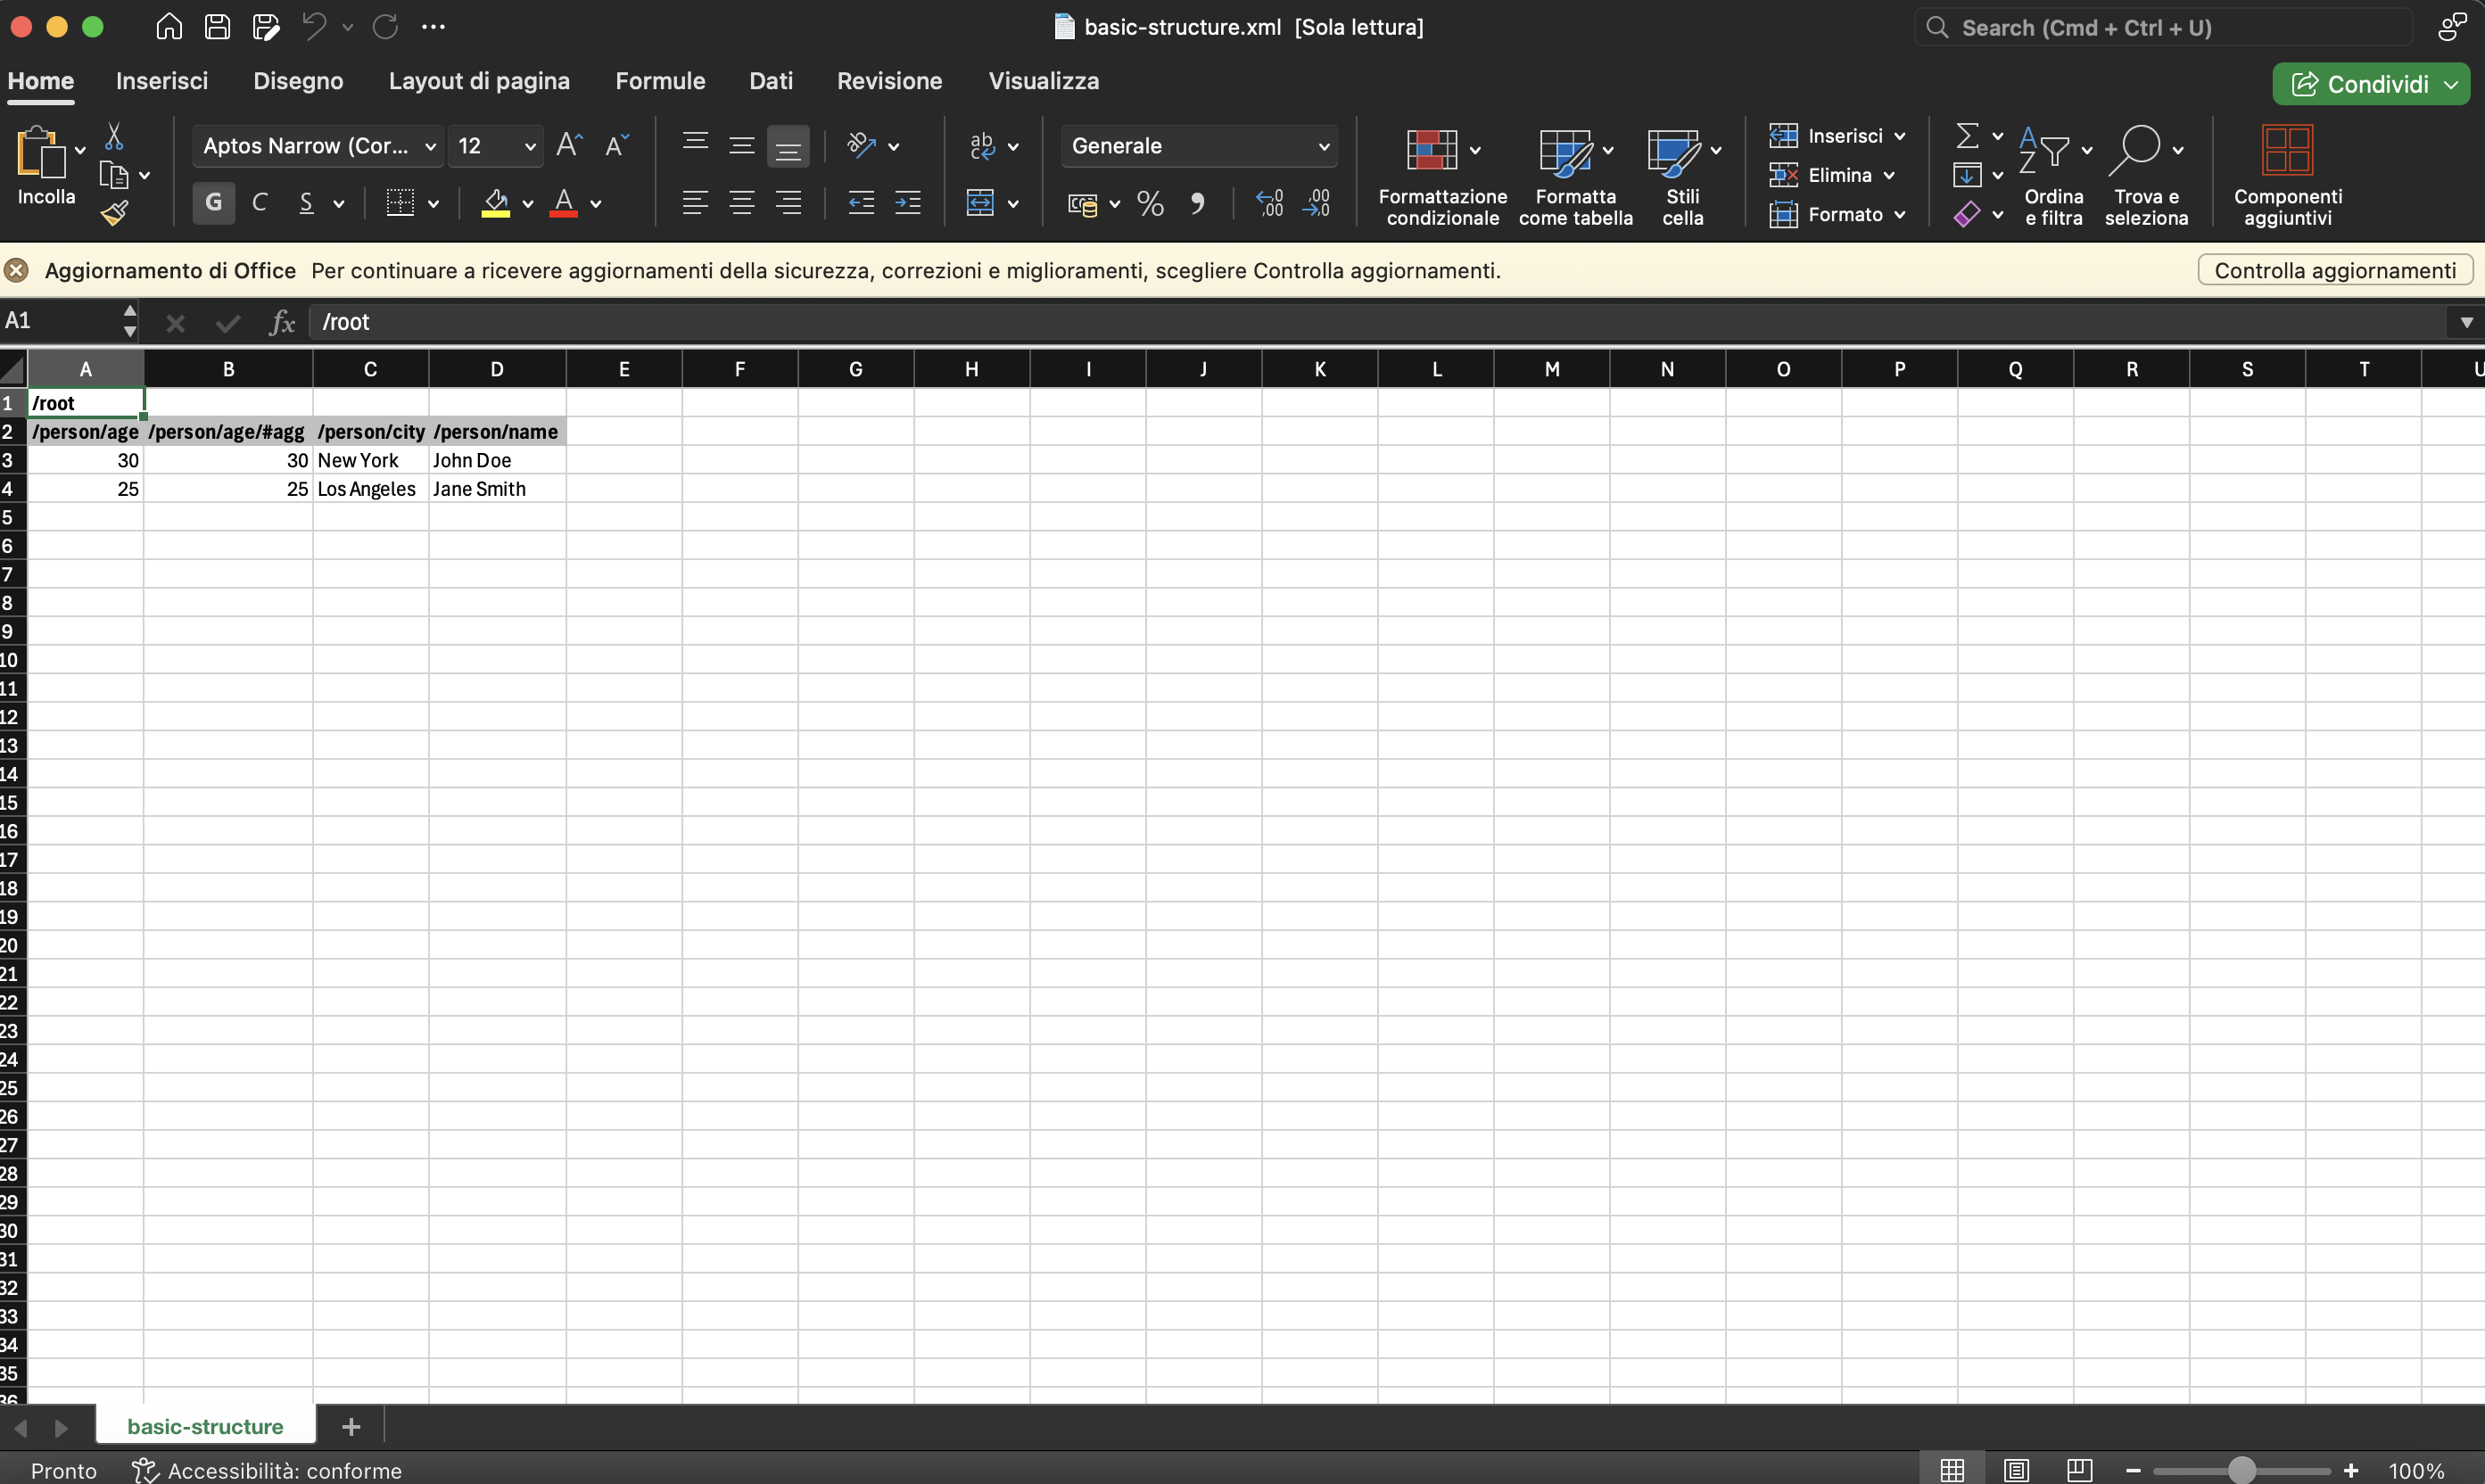Align text right
Viewport: 2485px width, 1484px height.
click(788, 204)
